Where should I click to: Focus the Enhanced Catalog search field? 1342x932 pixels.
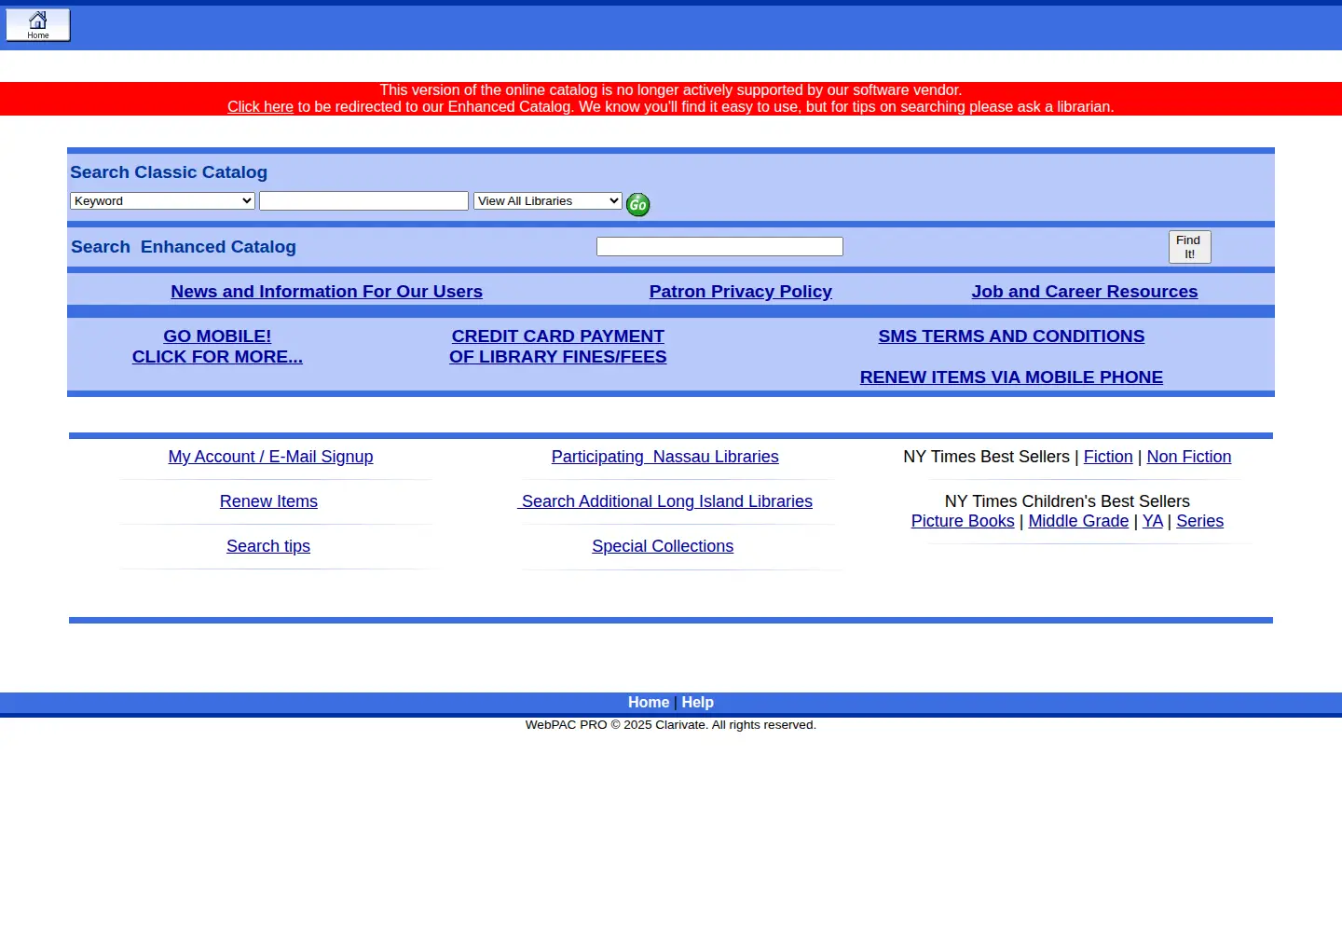(719, 246)
